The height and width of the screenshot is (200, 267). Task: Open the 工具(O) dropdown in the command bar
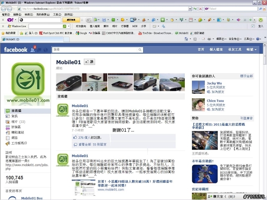pyautogui.click(x=249, y=39)
